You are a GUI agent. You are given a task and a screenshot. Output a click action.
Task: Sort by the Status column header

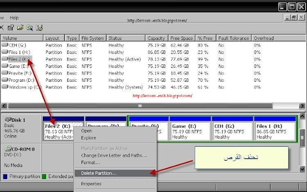[x=126, y=38]
